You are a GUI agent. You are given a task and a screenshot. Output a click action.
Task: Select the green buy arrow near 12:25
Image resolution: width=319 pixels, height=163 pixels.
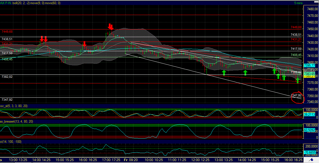(224, 73)
